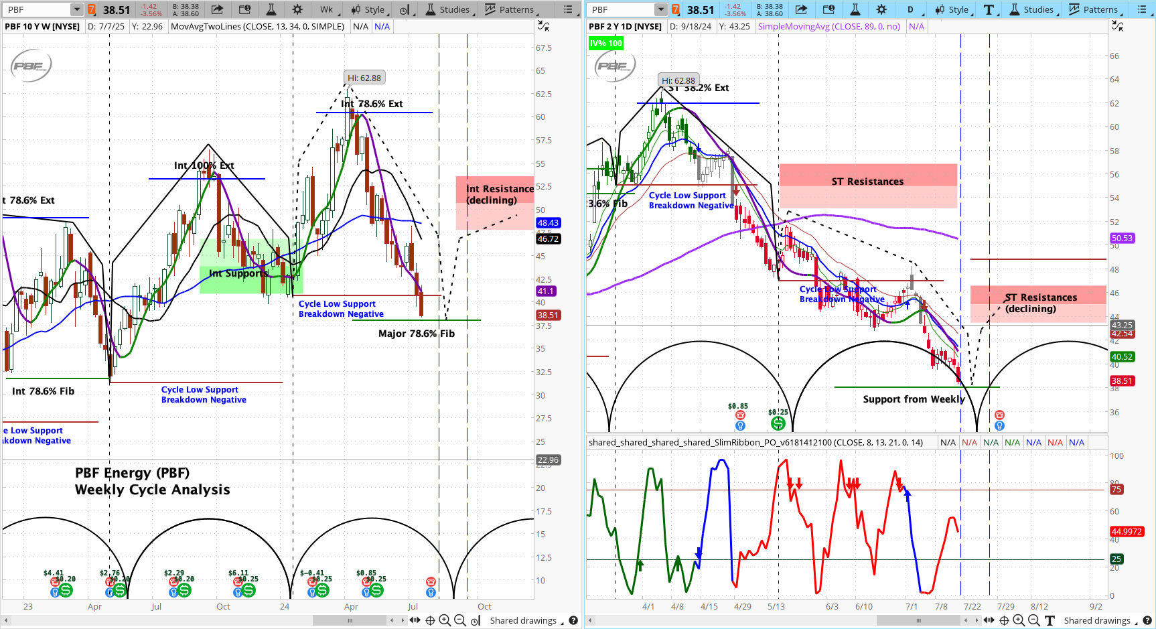
Task: Click the flask Edit Studies icon in left chart
Action: 271,9
